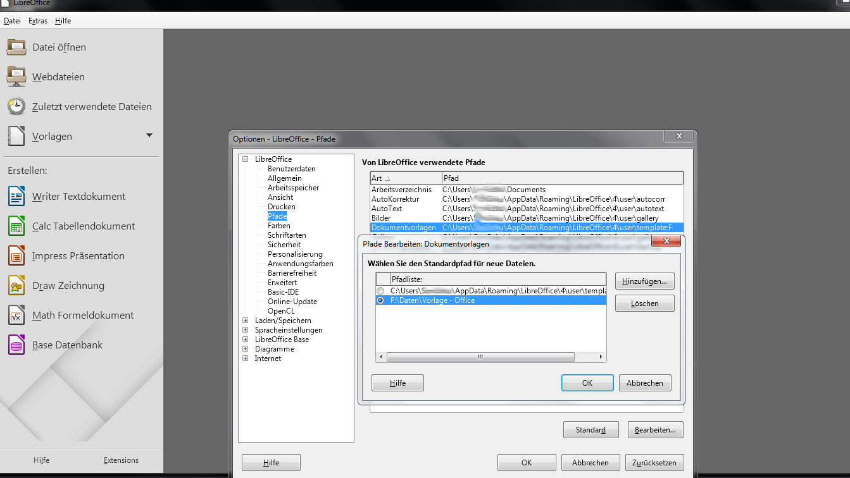This screenshot has width=850, height=478.
Task: Select the radio button for C:\Users path
Action: click(x=380, y=291)
